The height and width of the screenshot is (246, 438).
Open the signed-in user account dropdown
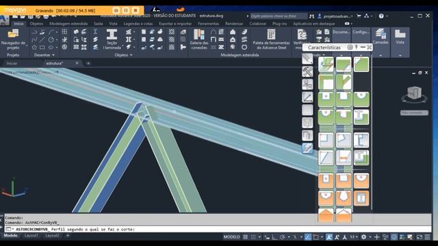[x=336, y=16]
